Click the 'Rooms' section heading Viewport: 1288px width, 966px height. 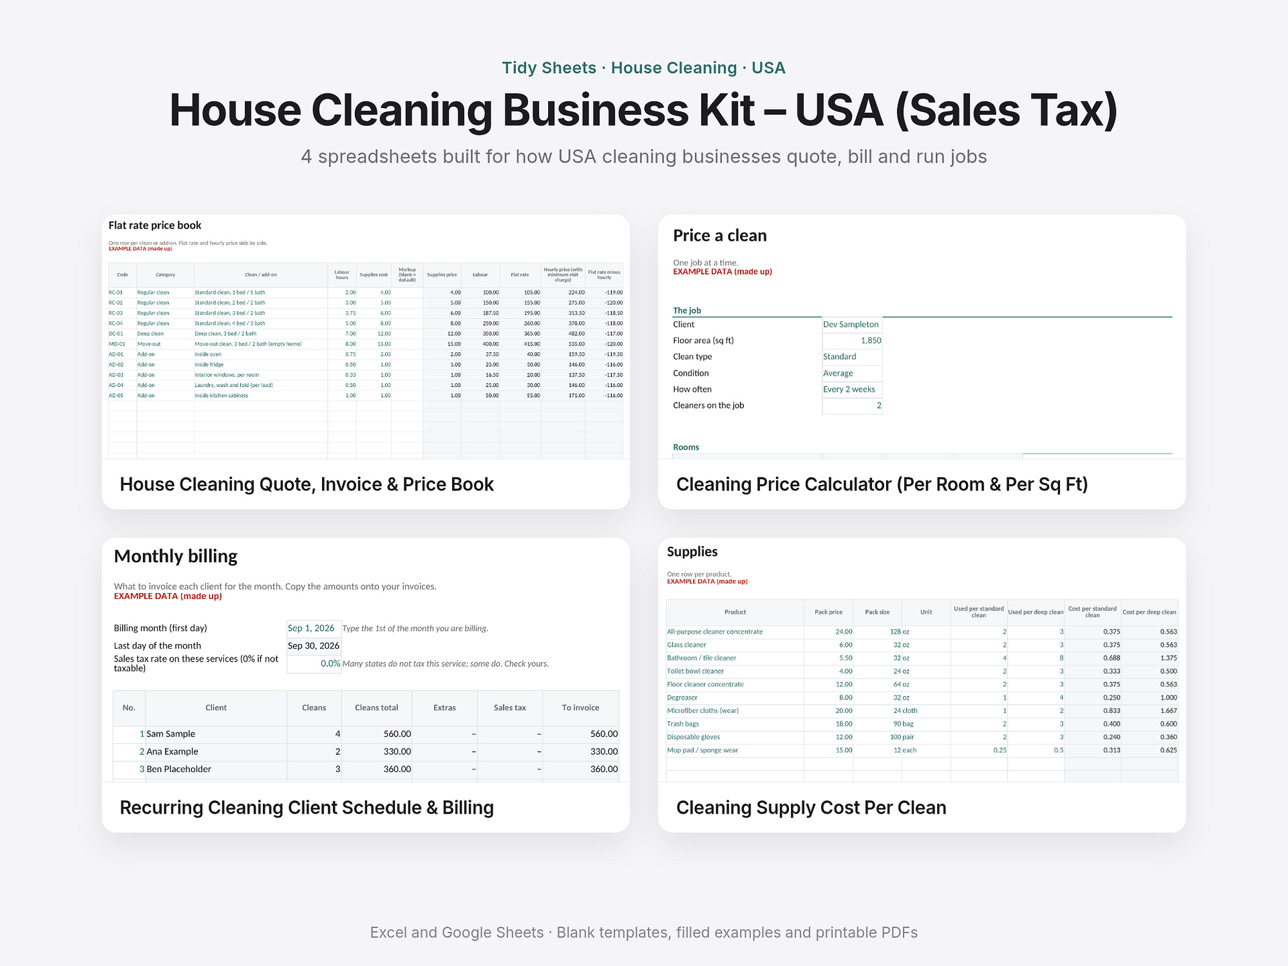(x=686, y=447)
